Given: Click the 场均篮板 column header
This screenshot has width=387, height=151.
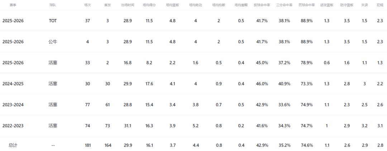Looking at the screenshot, I should click(x=172, y=5).
